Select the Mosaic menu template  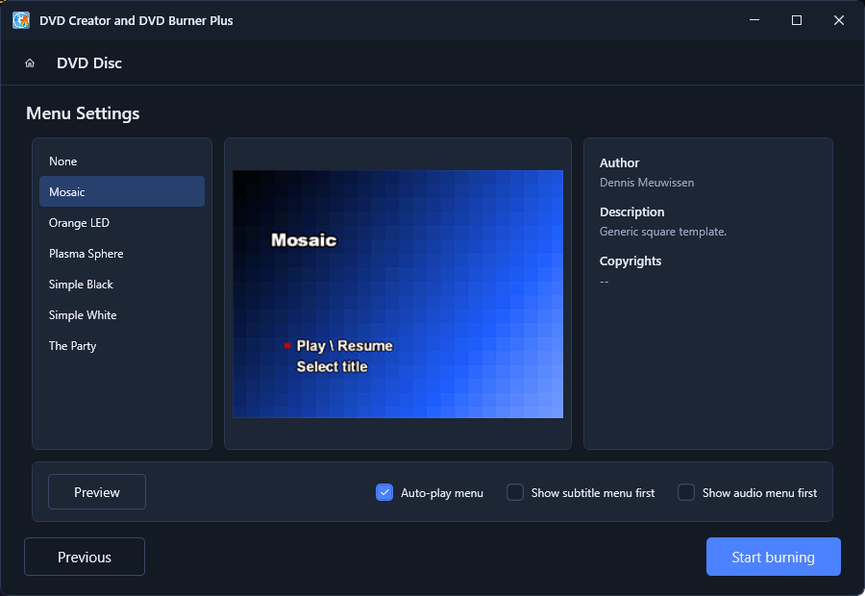[122, 192]
